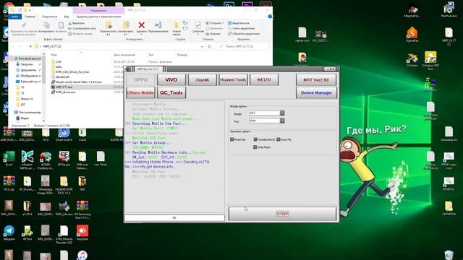Open the VIVO tools section
Viewport: 463px width, 260px height.
pos(171,80)
